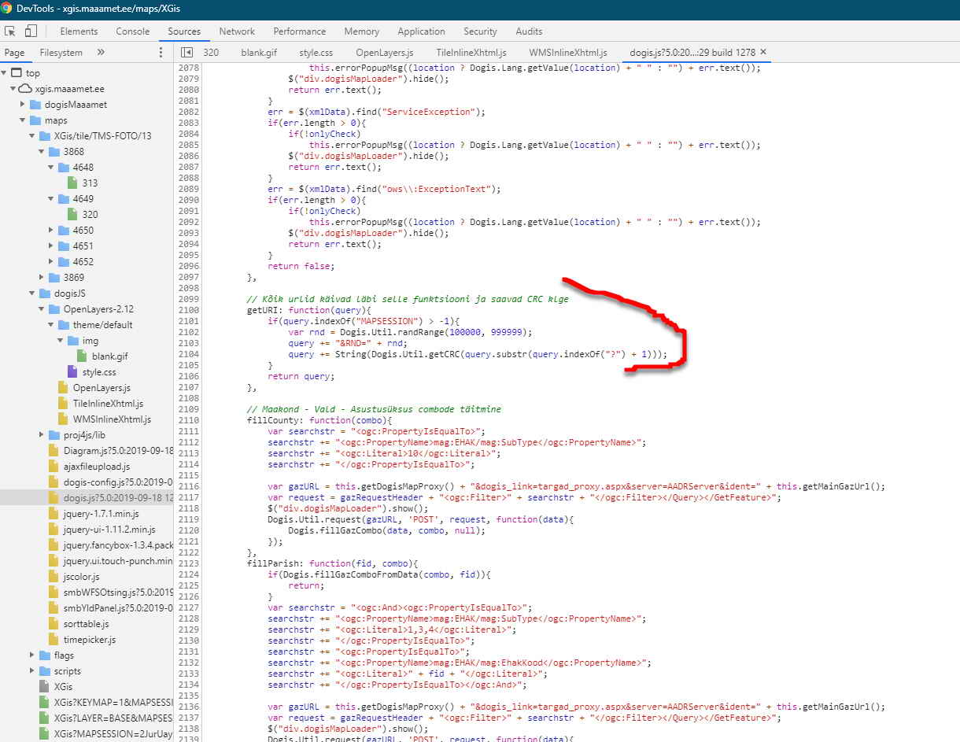Open the Console panel tab
The image size is (960, 742).
133,31
